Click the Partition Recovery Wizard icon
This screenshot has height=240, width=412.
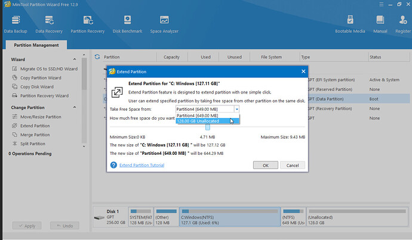(x=14, y=95)
